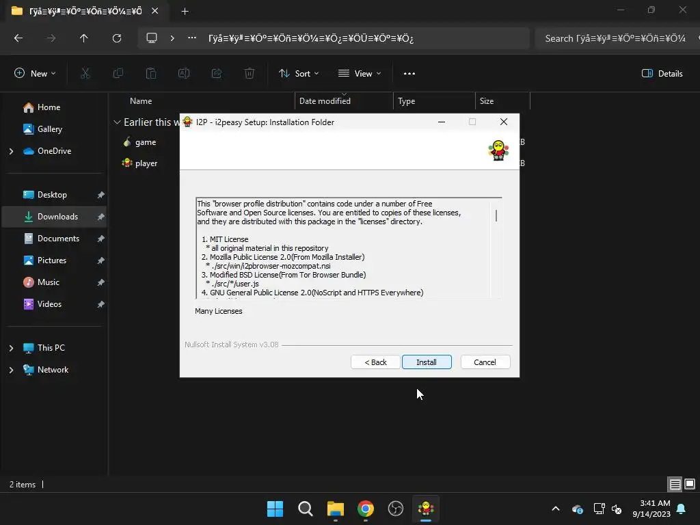Expand the Network tree node

(x=11, y=370)
